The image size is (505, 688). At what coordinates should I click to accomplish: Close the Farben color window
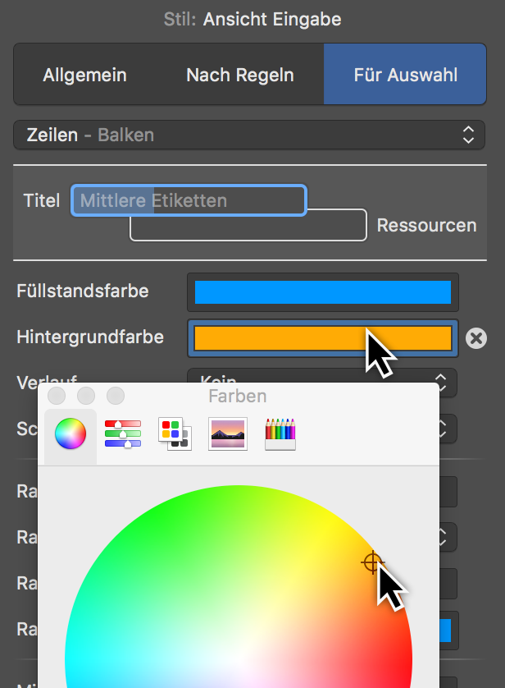57,396
